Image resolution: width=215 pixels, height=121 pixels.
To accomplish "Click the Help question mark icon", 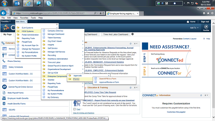I will click(204, 39).
